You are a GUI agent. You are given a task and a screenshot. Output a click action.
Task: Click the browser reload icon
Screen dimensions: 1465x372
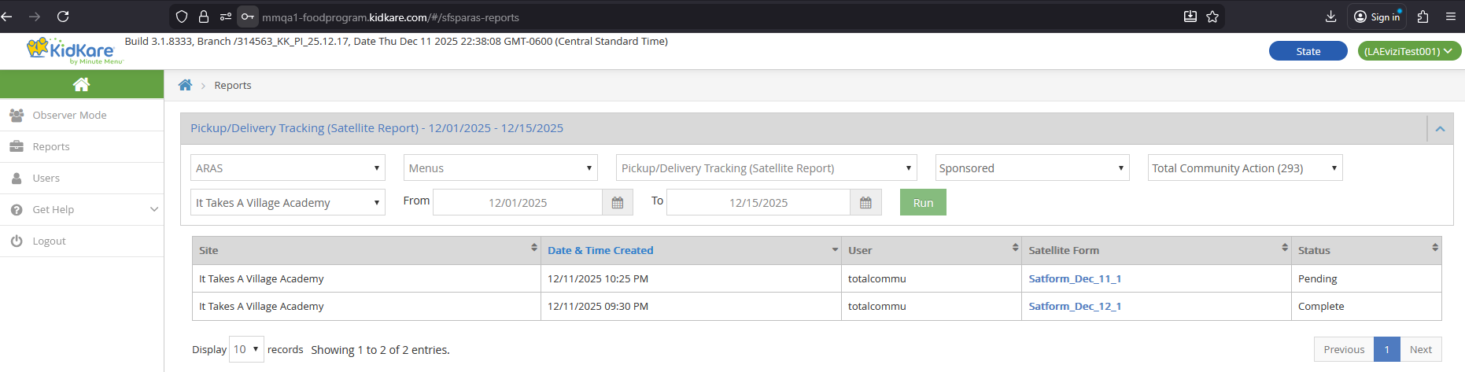[64, 17]
